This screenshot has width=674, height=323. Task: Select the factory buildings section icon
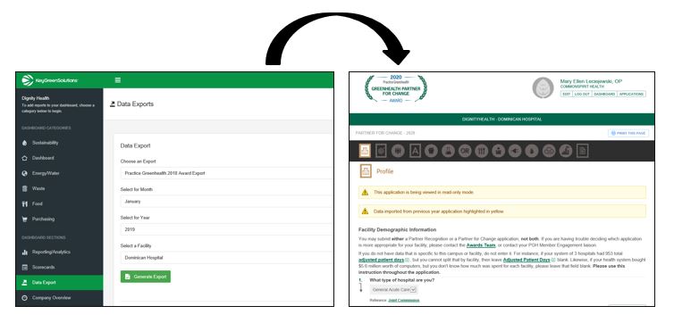pyautogui.click(x=565, y=151)
